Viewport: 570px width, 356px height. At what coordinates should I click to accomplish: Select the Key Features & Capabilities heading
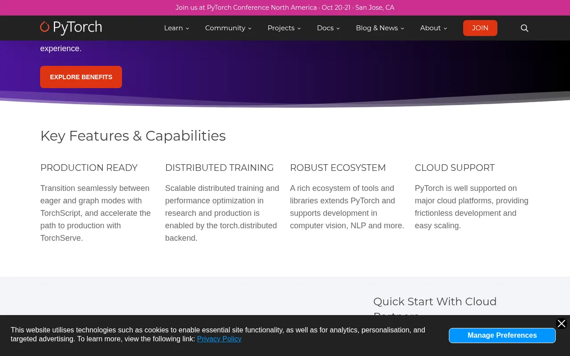click(133, 136)
